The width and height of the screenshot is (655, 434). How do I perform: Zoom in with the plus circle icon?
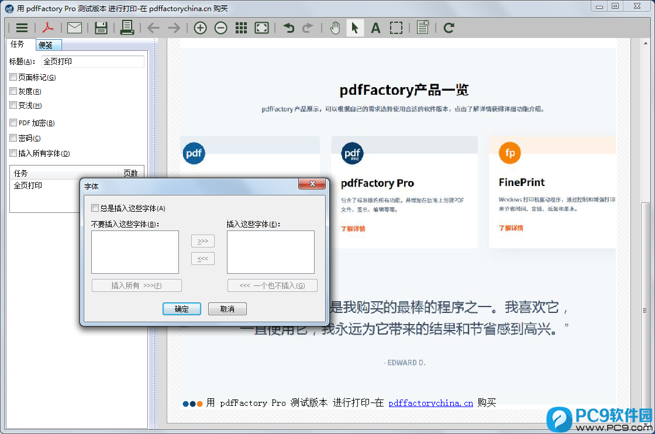201,28
